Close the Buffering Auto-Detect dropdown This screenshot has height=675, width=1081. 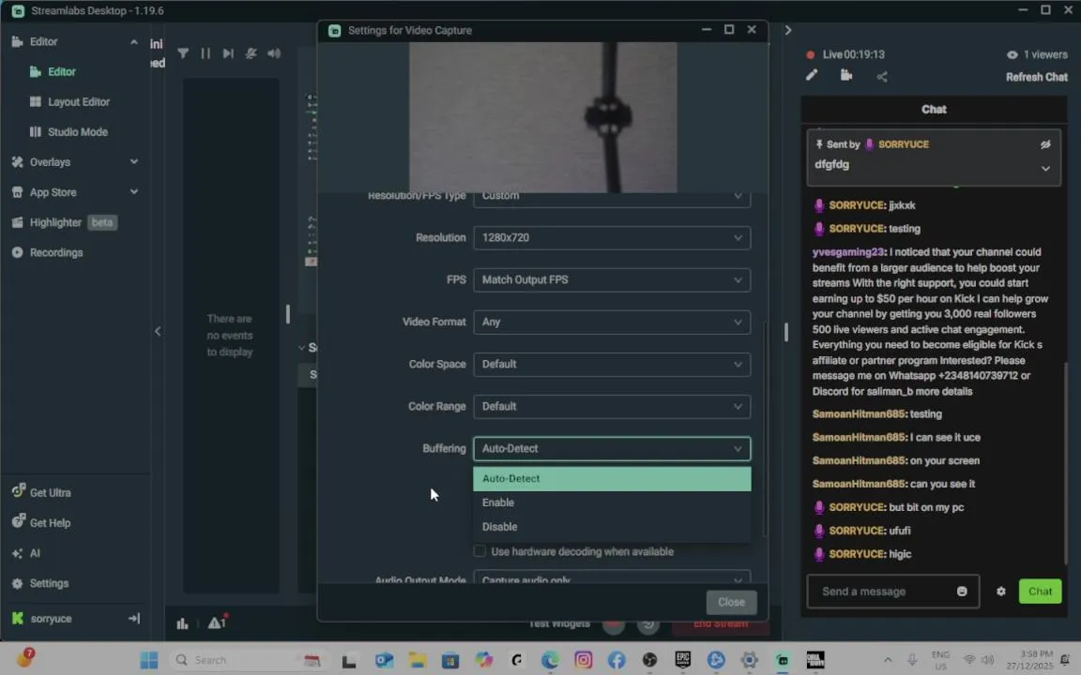tap(612, 448)
